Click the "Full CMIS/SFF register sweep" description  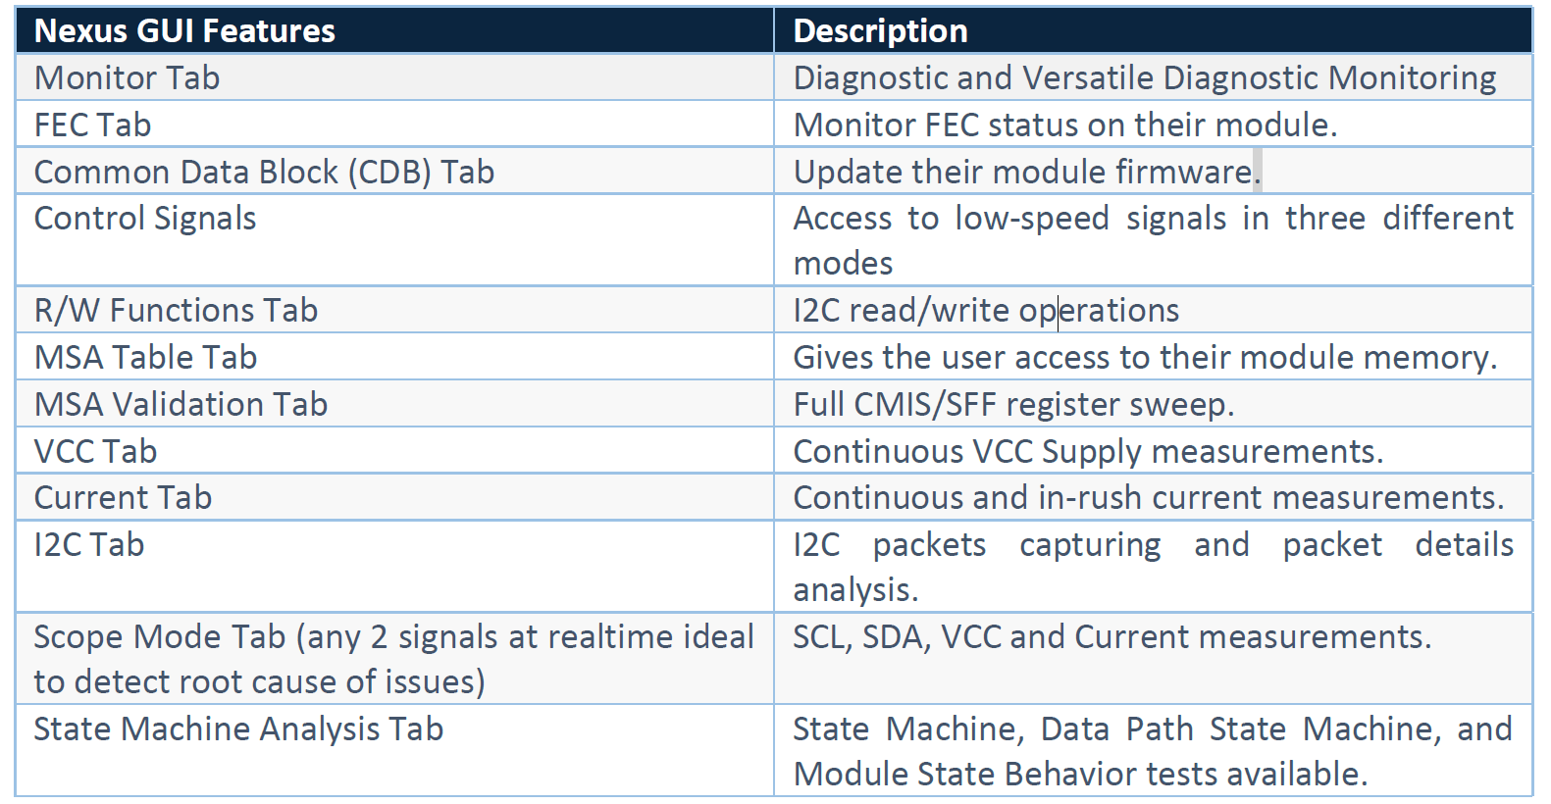tap(1013, 405)
